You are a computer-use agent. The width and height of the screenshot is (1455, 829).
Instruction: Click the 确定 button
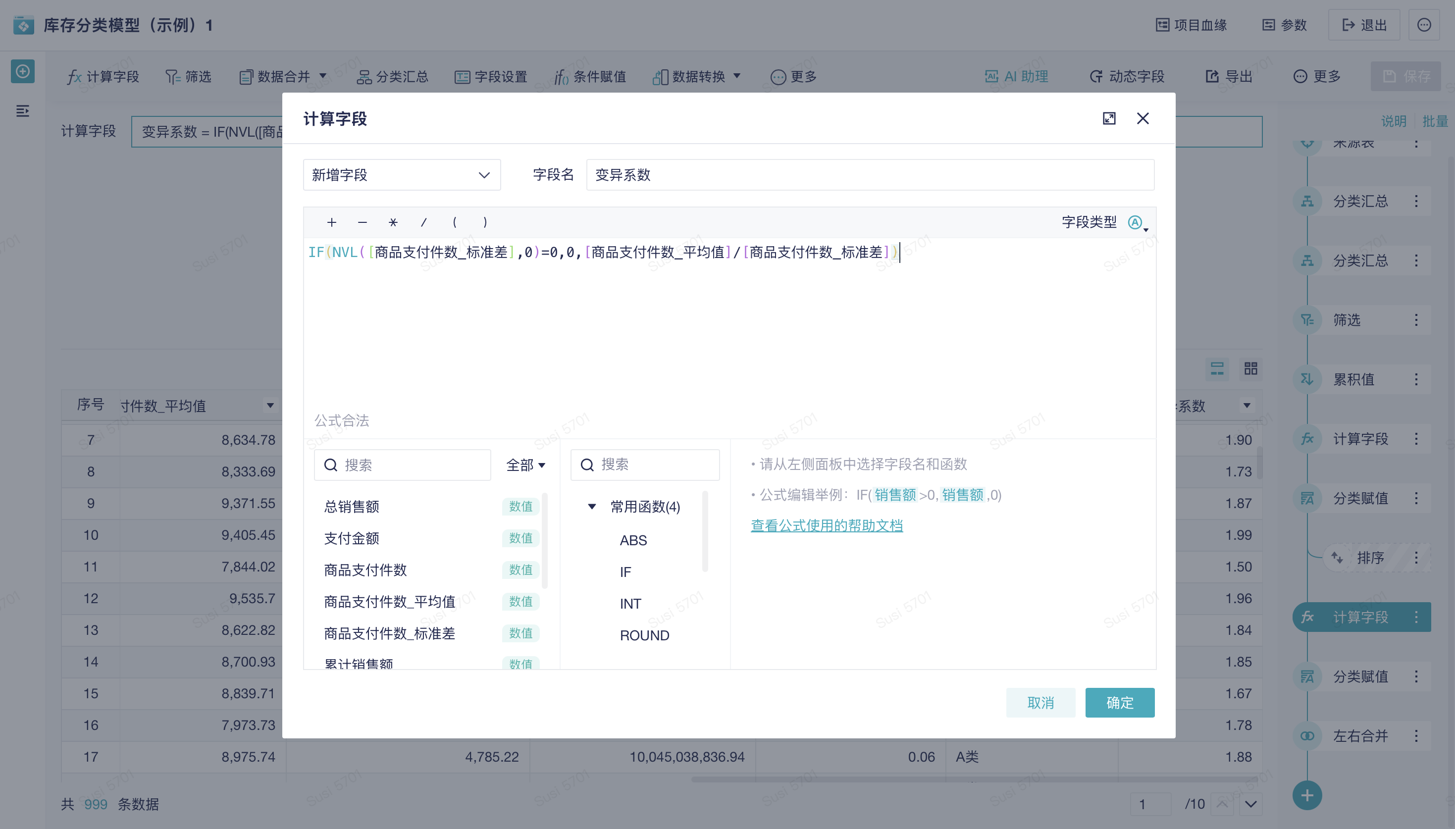tap(1119, 703)
